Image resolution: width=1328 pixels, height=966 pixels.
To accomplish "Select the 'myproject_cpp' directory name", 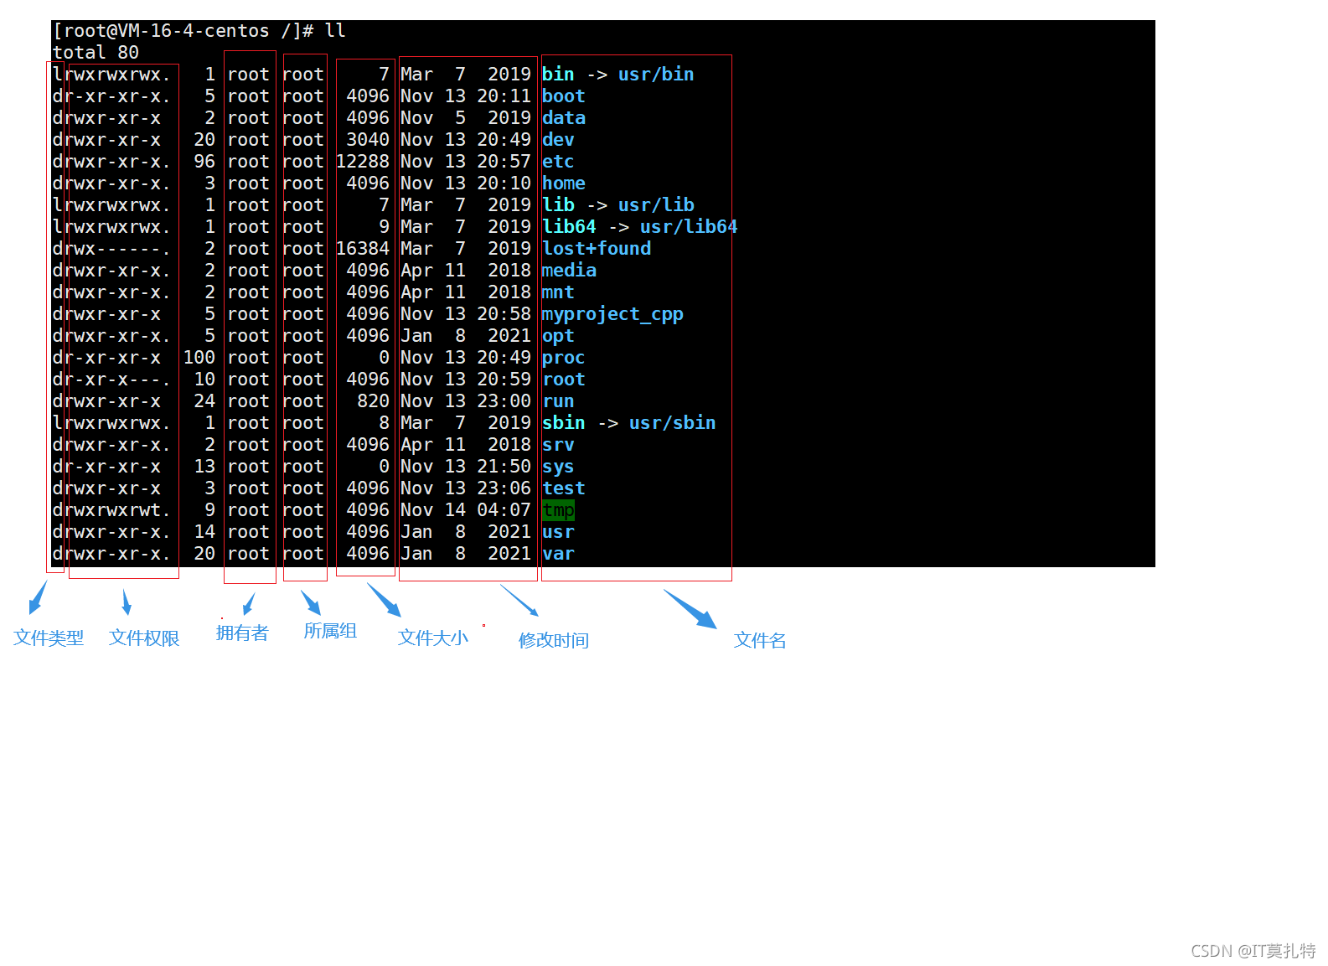I will point(612,314).
